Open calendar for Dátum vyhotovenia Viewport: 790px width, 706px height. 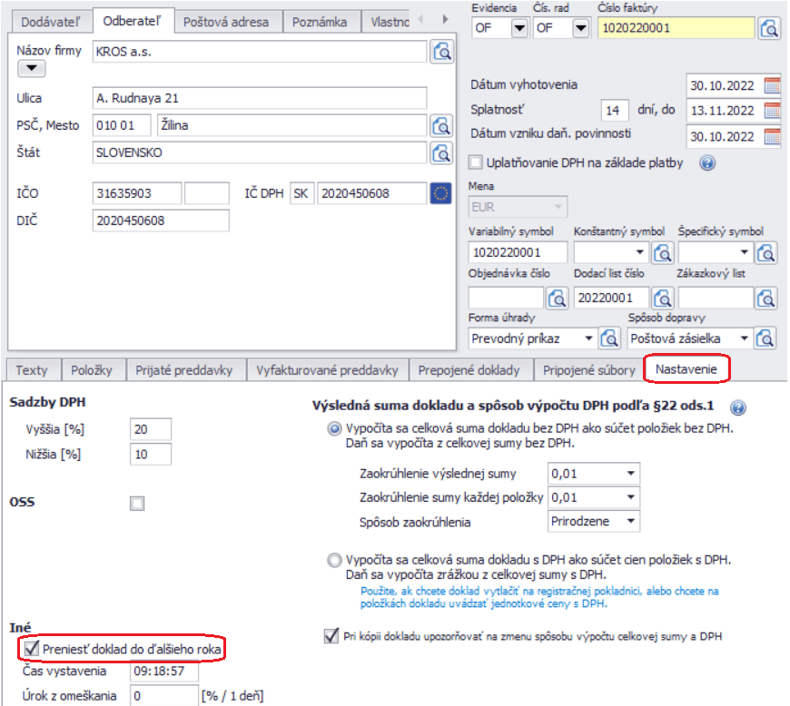pos(772,86)
